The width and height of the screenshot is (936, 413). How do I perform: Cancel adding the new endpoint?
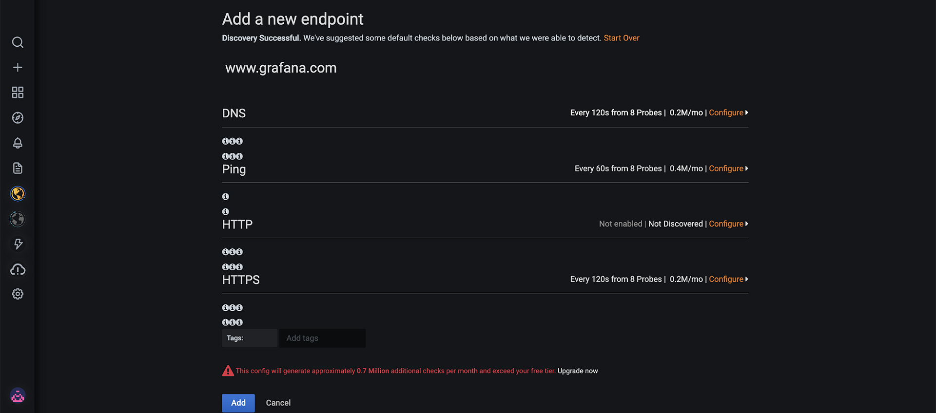(278, 403)
